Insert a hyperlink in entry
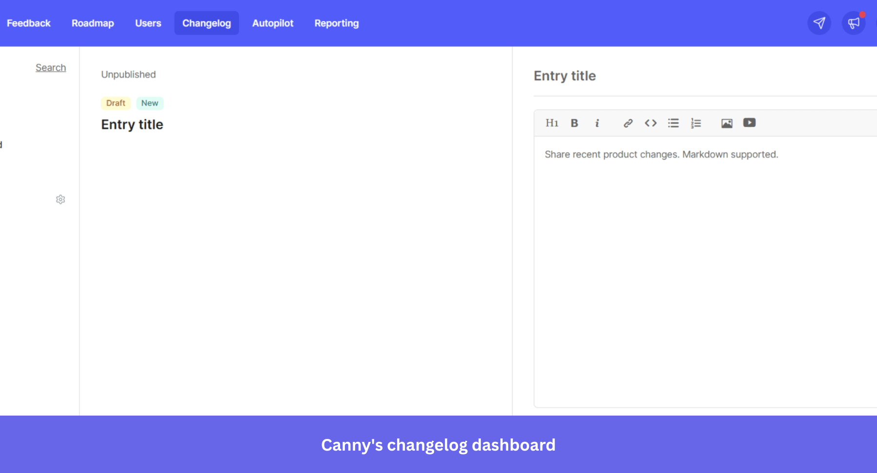This screenshot has width=877, height=473. click(x=628, y=123)
